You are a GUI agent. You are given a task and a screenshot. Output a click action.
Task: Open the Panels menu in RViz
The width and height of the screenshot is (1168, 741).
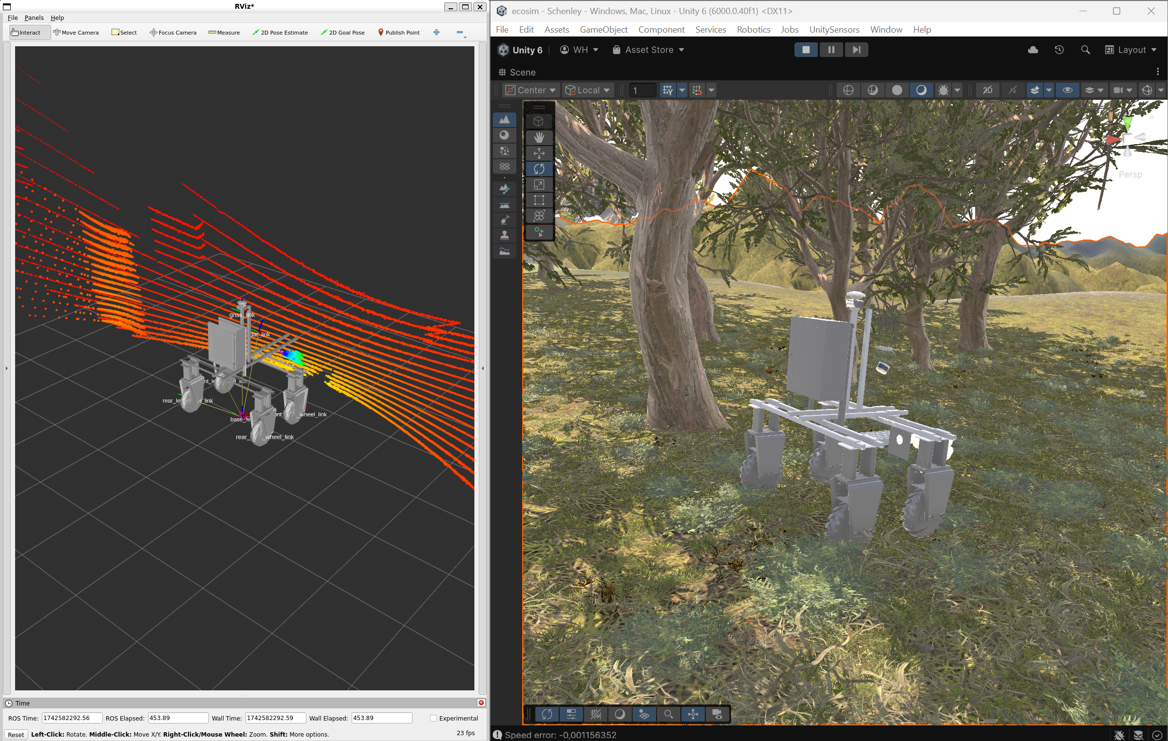pyautogui.click(x=34, y=18)
